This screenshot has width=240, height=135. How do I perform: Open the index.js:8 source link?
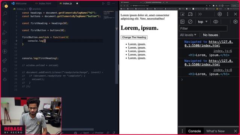point(222,70)
